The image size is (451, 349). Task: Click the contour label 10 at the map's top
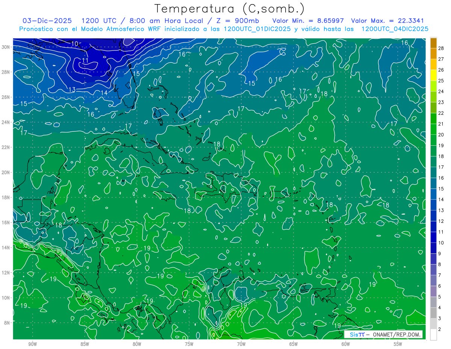[x=75, y=44]
